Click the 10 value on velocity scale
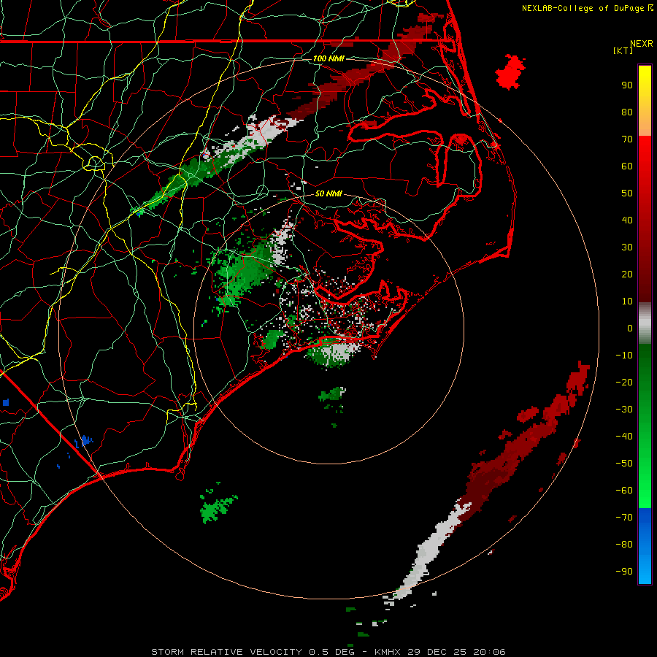This screenshot has height=657, width=657. pyautogui.click(x=627, y=301)
